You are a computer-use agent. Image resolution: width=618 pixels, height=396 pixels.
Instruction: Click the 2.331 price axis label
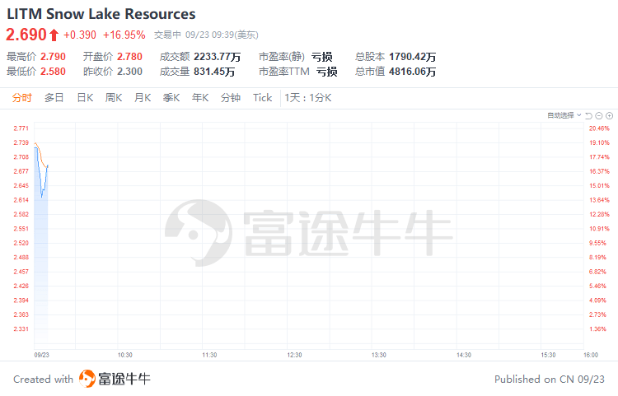click(21, 328)
